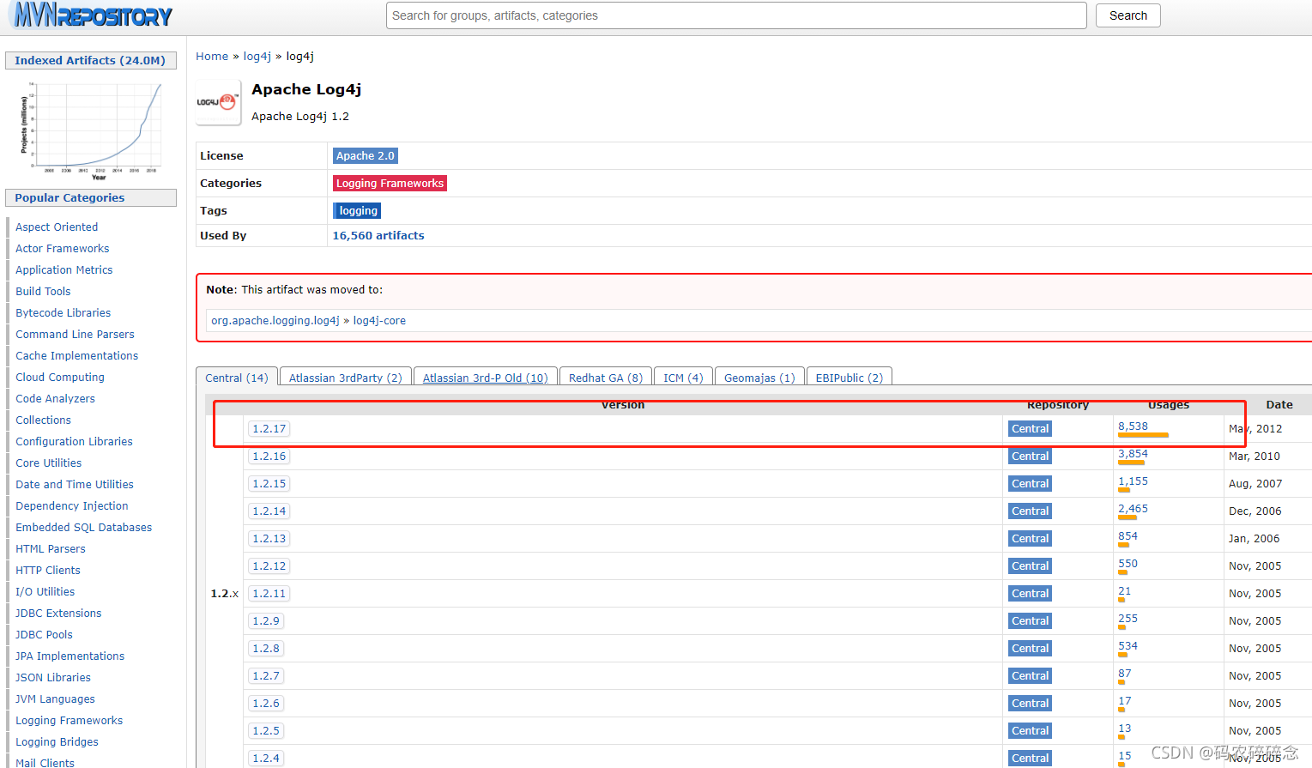Image resolution: width=1312 pixels, height=768 pixels.
Task: Open org.apache.logging.log4j group link
Action: pos(275,321)
